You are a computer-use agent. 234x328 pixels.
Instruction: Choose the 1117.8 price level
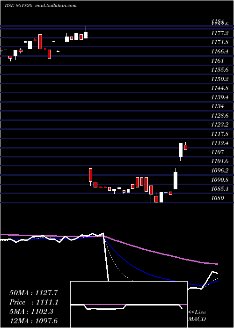[219, 134]
